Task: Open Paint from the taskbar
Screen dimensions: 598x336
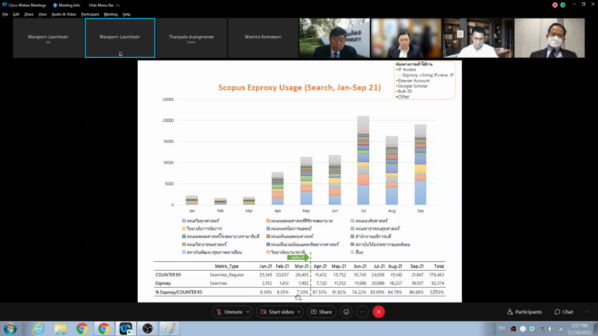Action: [x=169, y=329]
